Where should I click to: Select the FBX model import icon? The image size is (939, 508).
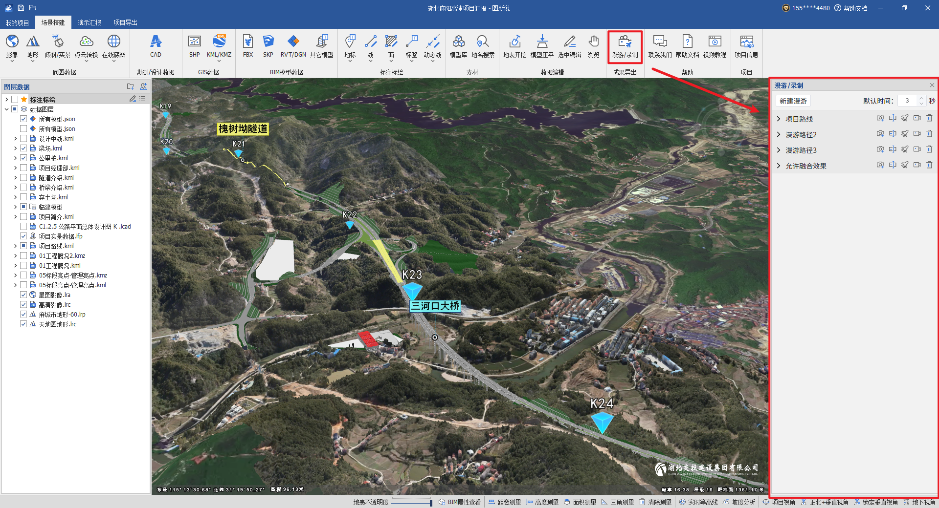248,46
